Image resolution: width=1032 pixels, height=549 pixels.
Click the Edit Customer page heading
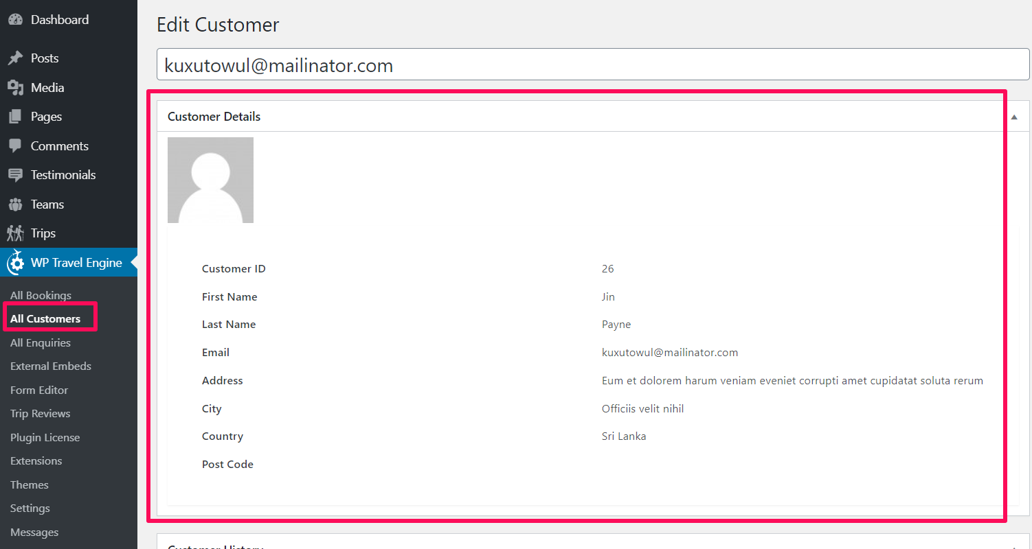[218, 25]
